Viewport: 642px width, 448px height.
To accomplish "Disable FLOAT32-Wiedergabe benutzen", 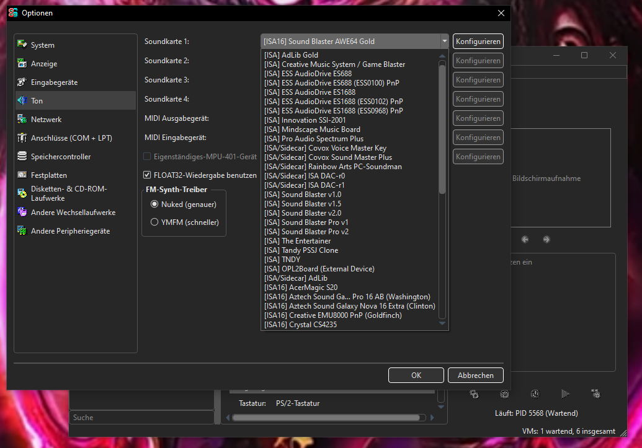I will coord(147,175).
